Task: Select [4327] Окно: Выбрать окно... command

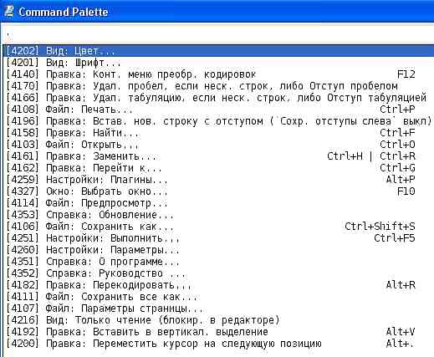Action: [219, 191]
